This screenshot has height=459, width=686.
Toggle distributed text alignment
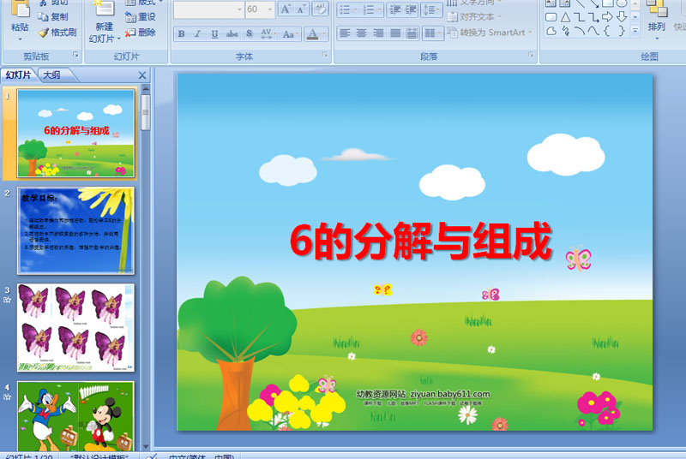pos(412,33)
